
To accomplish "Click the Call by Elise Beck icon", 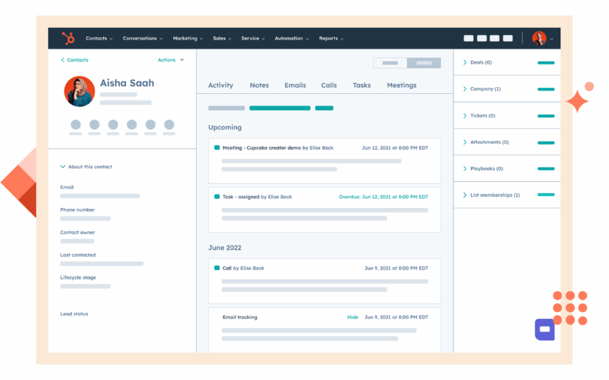I will [217, 268].
